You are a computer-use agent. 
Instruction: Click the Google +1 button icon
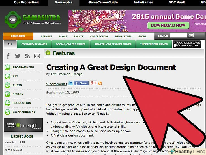click(x=93, y=83)
